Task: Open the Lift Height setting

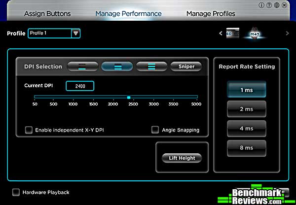Action: point(182,158)
